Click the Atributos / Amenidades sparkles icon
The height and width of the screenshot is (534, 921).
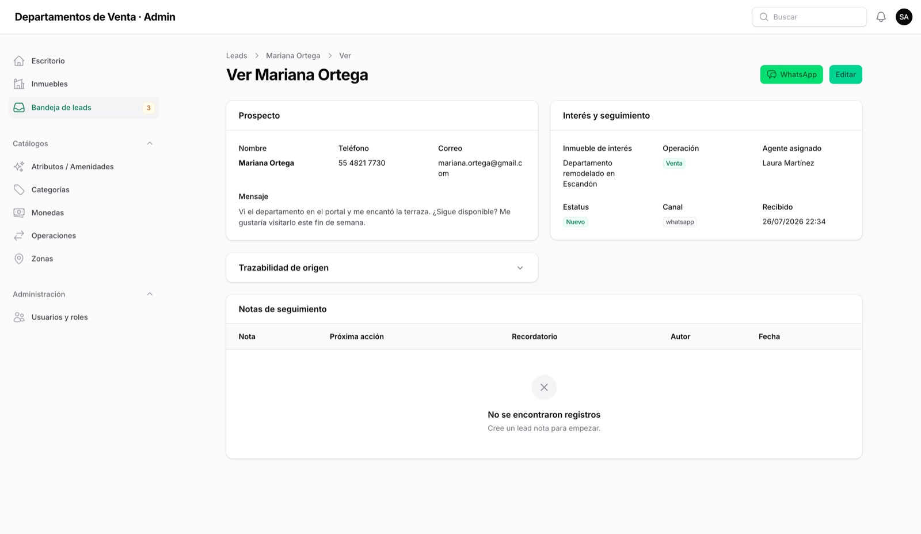(x=19, y=166)
